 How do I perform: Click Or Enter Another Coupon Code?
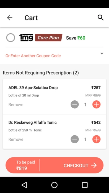click(33, 56)
